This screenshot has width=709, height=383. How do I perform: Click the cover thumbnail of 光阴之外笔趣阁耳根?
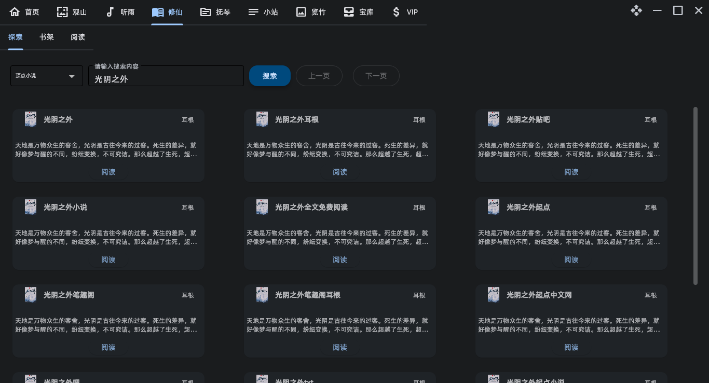262,295
